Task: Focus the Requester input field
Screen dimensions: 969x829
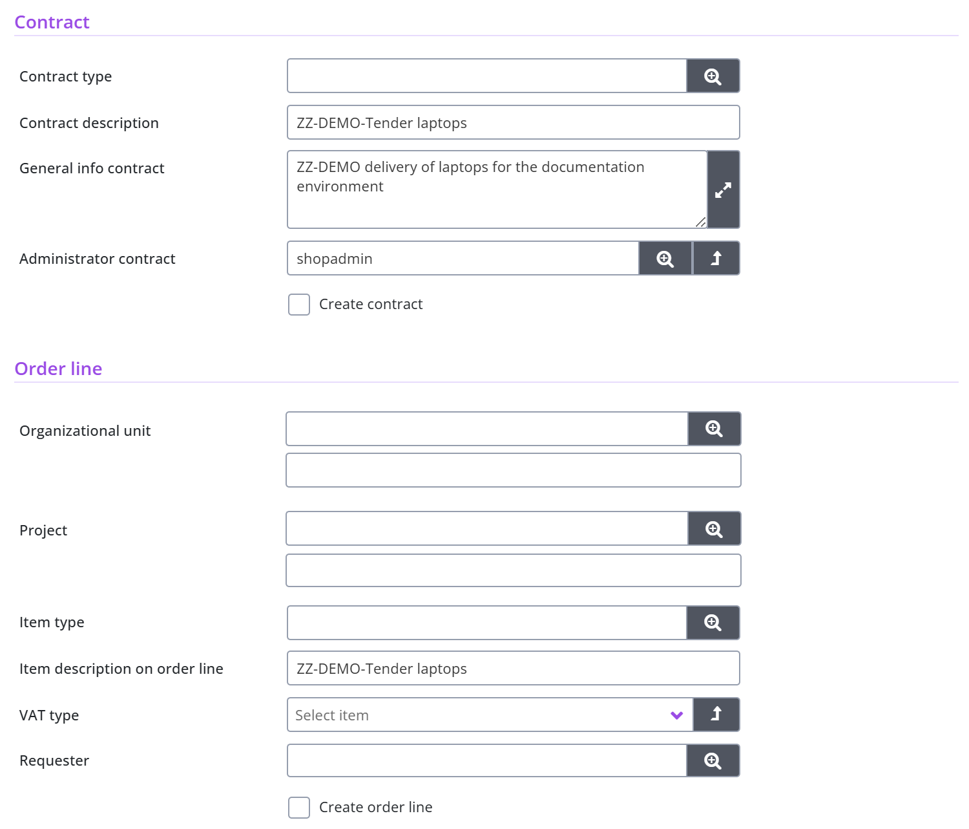Action: [x=487, y=760]
